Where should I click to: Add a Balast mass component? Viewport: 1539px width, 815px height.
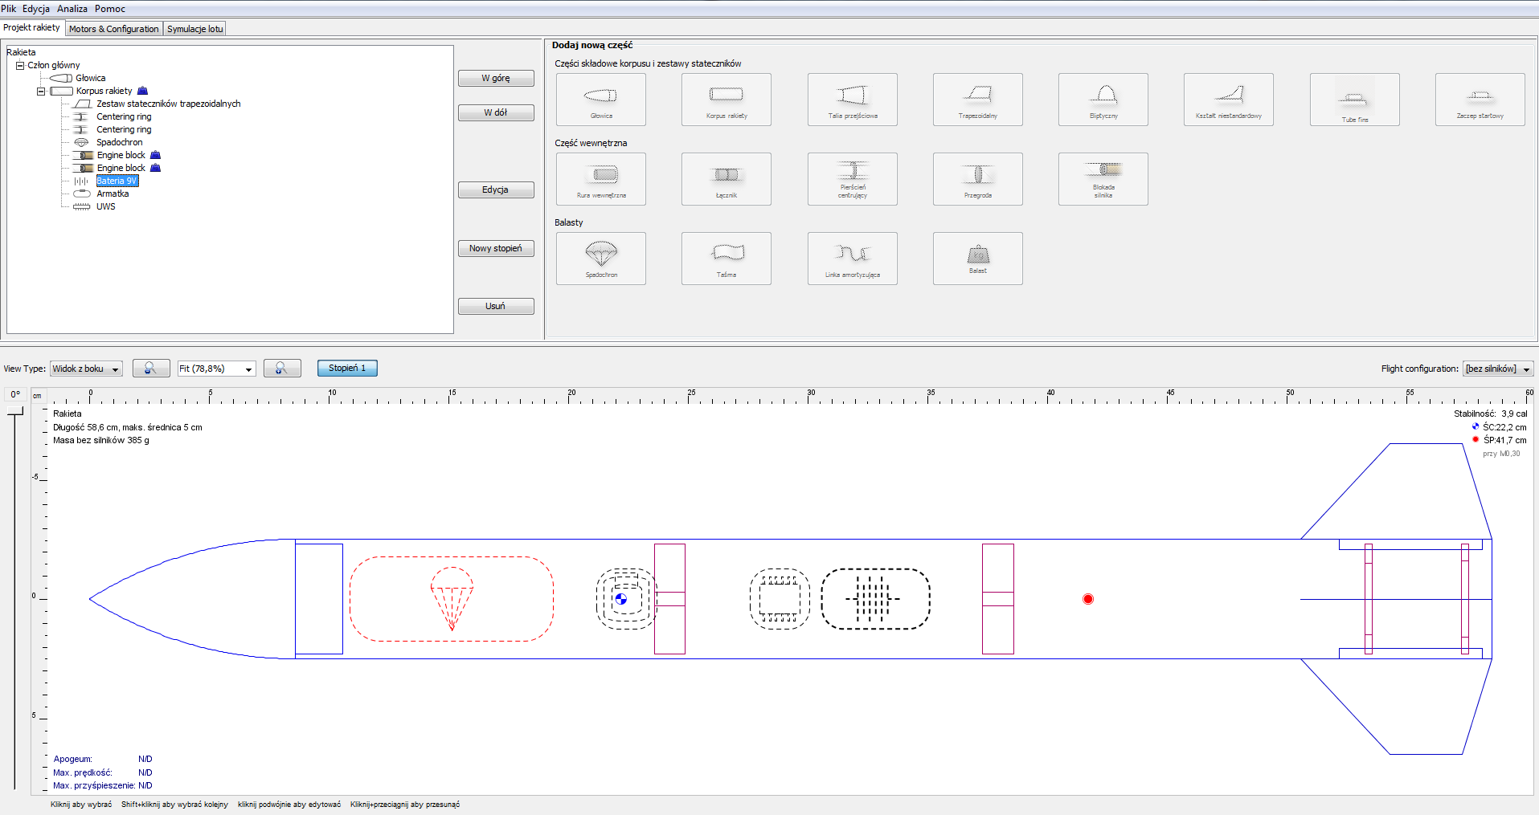(977, 259)
